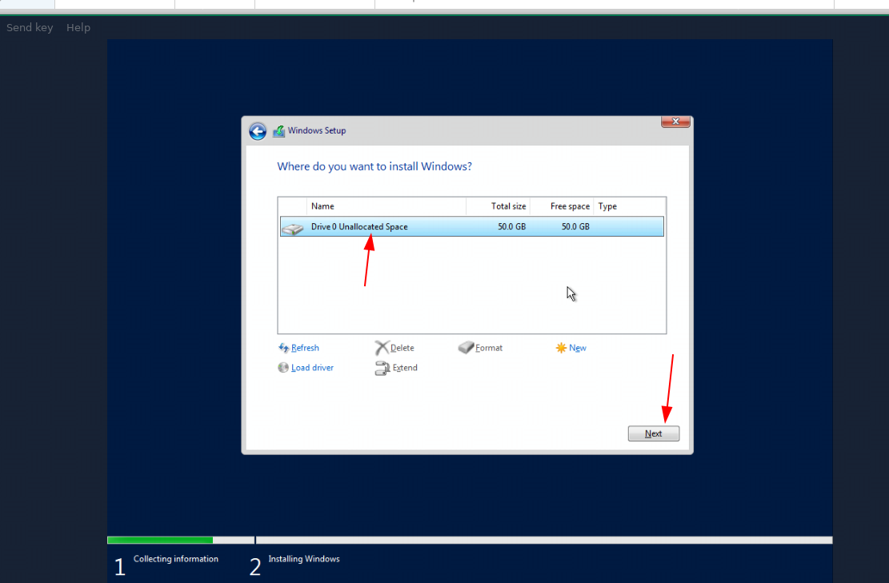Image resolution: width=889 pixels, height=583 pixels.
Task: Click the Delete link
Action: click(x=402, y=348)
